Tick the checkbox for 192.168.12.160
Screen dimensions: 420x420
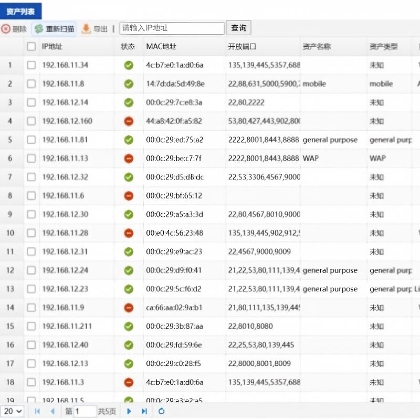click(x=31, y=121)
